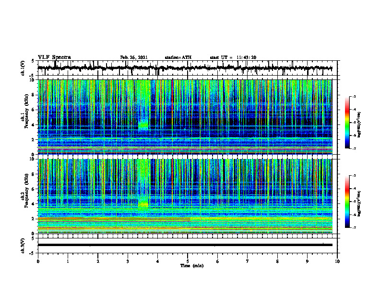Image resolution: width=380 pixels, height=293 pixels.
Task: Click the ch.1 spectrogram color scale bar
Action: point(347,123)
